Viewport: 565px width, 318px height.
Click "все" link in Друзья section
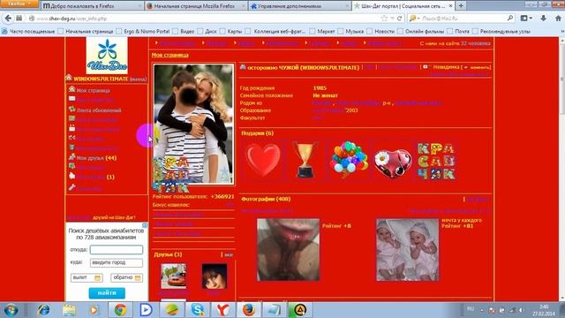[x=229, y=255]
